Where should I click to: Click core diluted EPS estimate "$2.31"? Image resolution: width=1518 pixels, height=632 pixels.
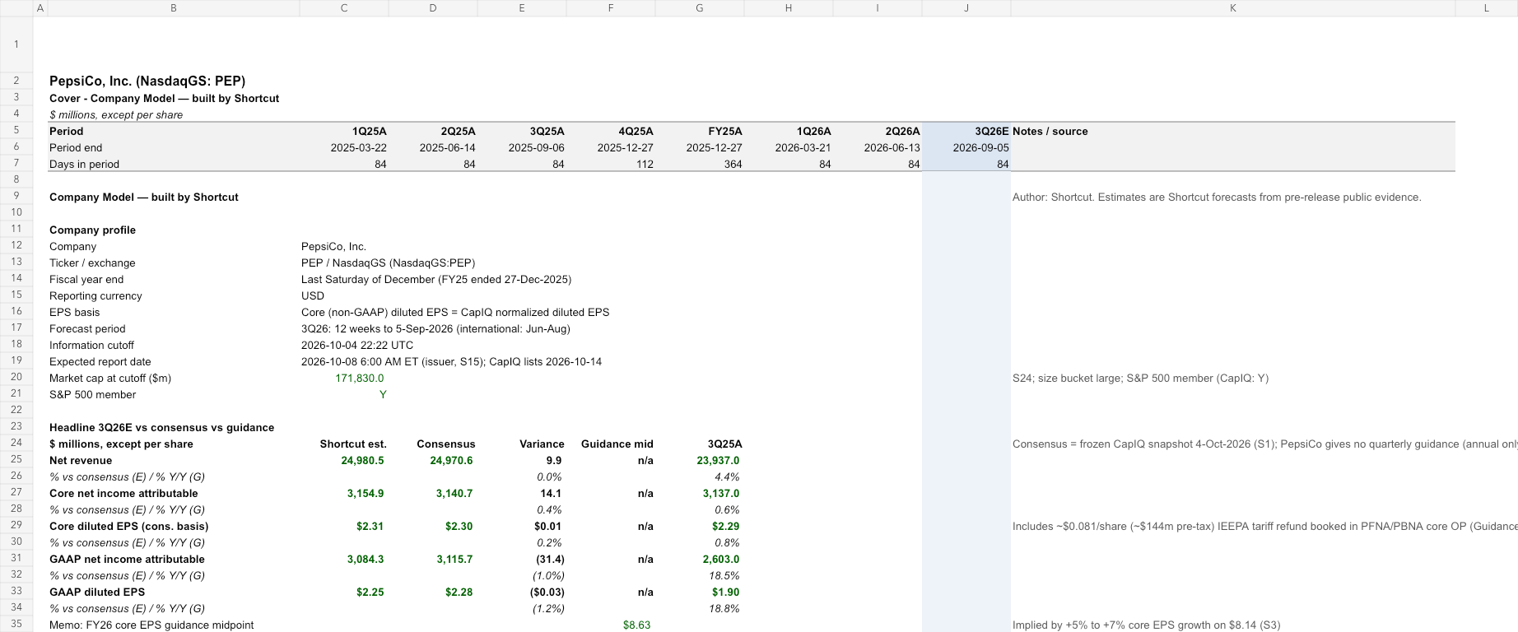370,526
